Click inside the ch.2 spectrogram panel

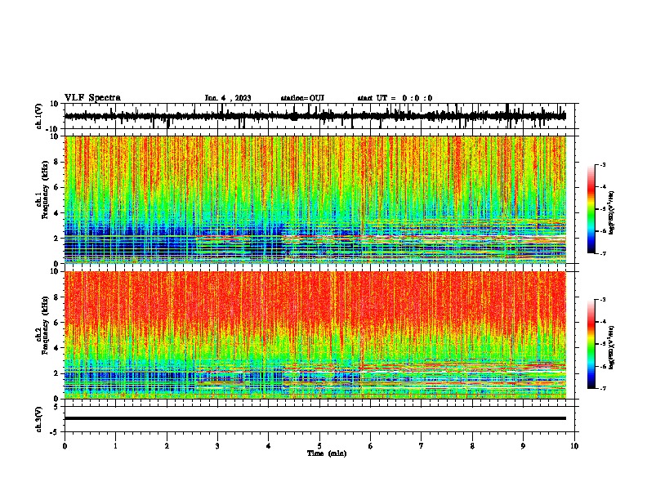coord(315,335)
